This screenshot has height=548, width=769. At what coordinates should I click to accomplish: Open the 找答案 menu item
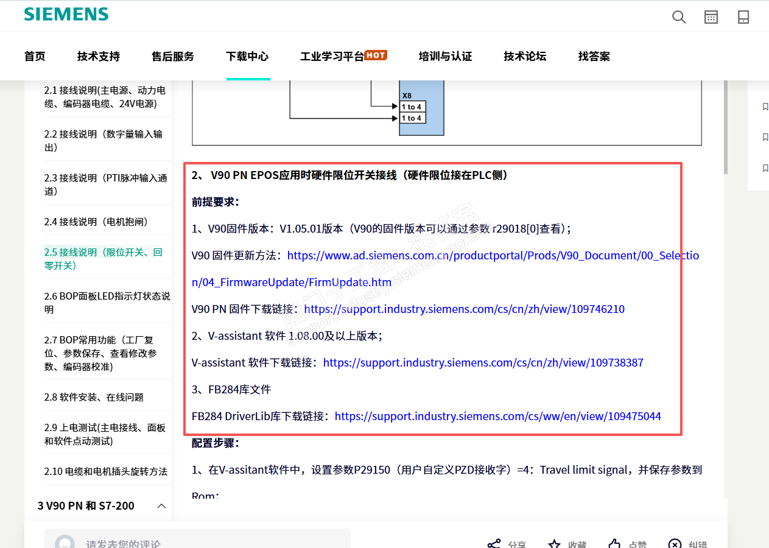click(x=594, y=57)
